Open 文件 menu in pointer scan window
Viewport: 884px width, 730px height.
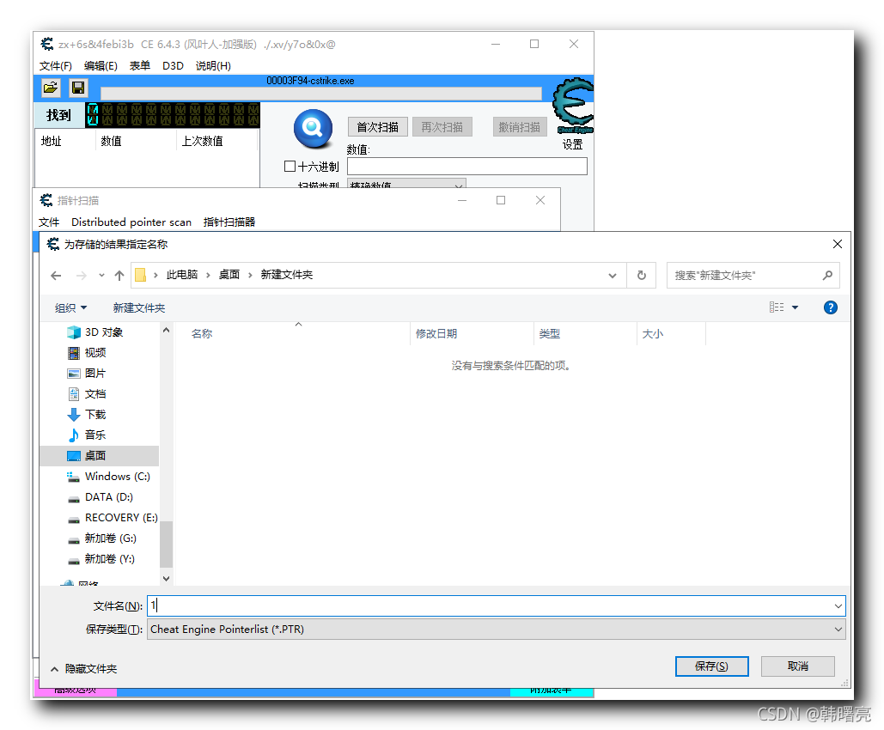coord(49,222)
